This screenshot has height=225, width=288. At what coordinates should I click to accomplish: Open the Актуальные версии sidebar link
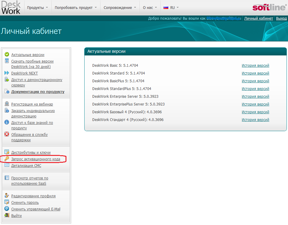28,55
